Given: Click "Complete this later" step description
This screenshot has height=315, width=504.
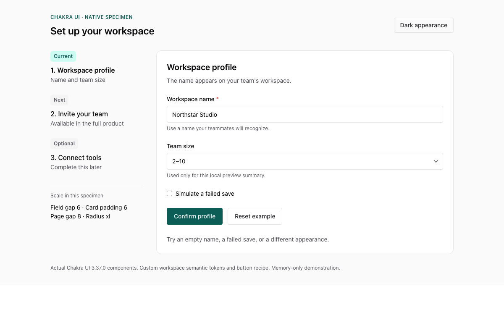Looking at the screenshot, I should pos(76,167).
